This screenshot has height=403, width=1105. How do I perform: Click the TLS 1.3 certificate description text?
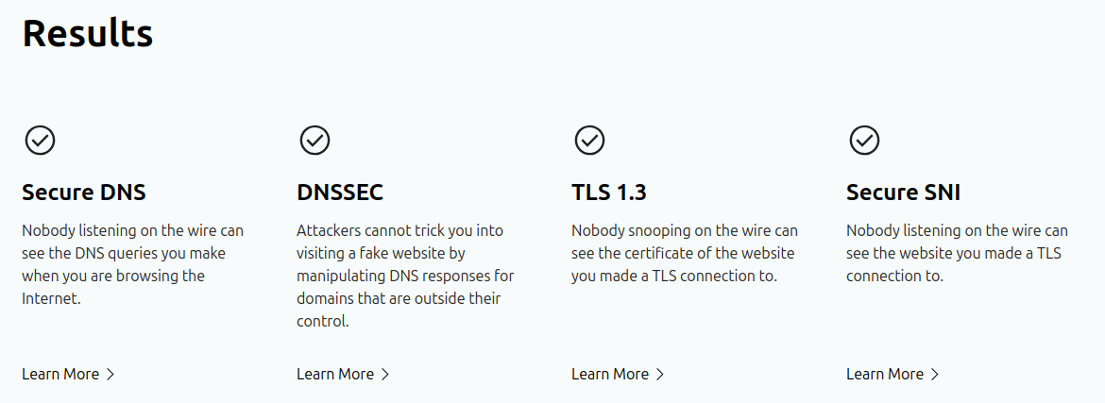[x=684, y=253]
